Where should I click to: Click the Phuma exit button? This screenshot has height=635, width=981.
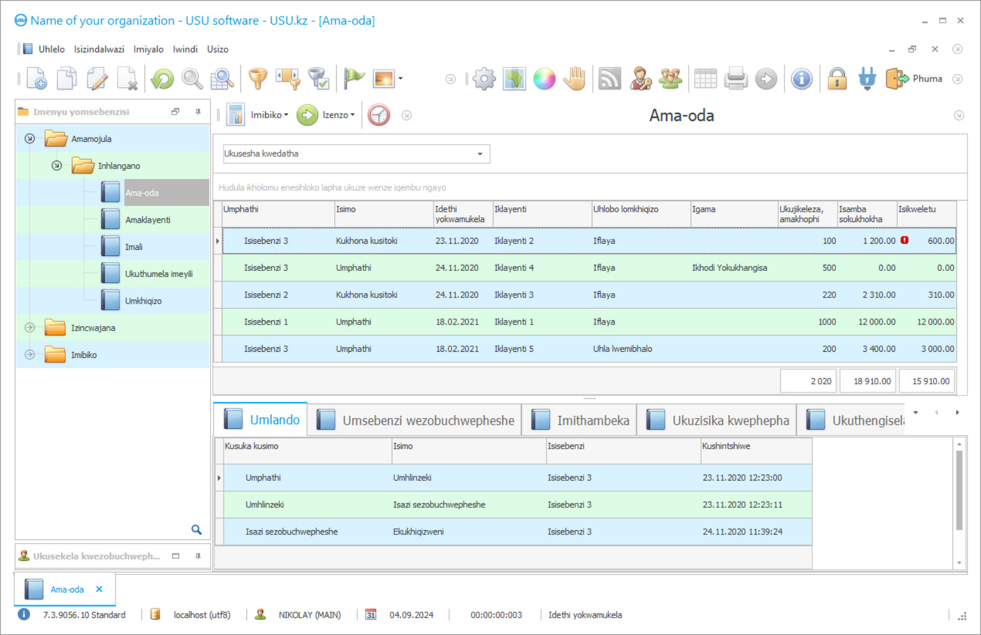click(x=915, y=79)
